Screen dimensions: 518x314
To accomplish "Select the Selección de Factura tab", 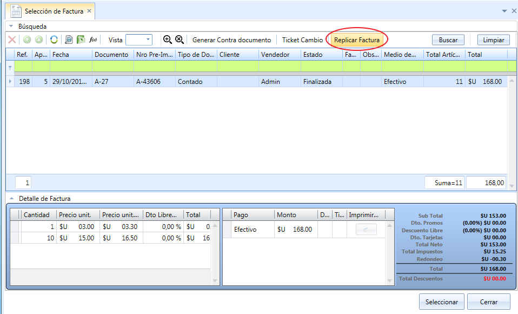I will (51, 11).
